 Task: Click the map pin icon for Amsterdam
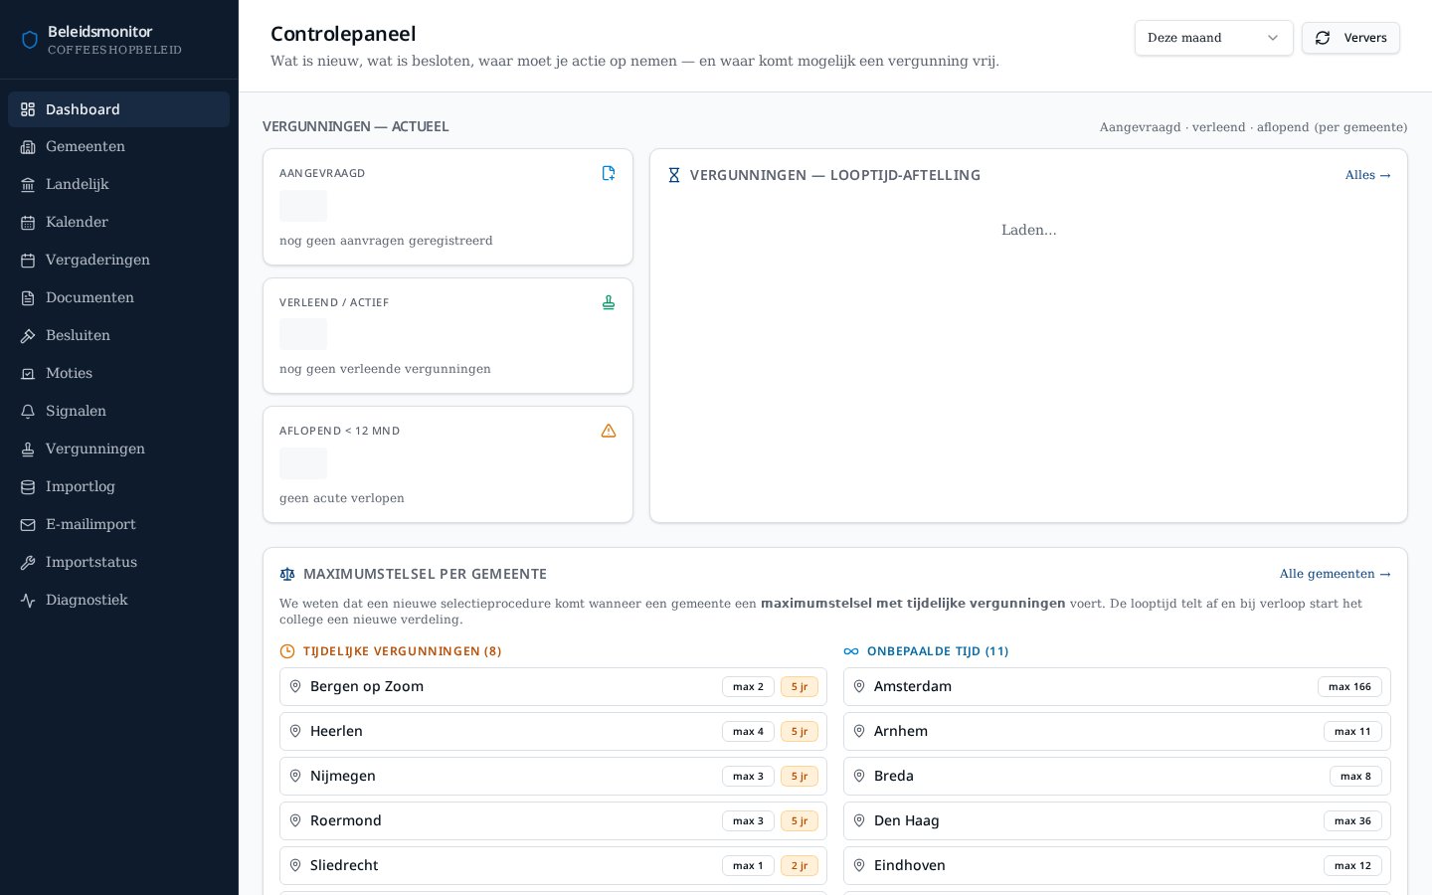(x=859, y=686)
